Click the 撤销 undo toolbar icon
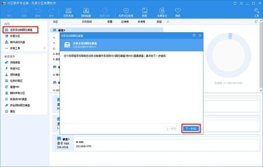Screen dimensions: 263x167 (x=38, y=13)
